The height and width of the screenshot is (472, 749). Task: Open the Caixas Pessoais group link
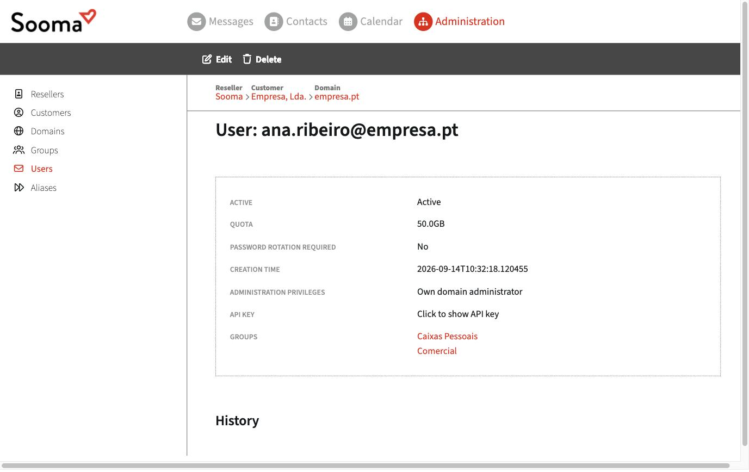447,336
